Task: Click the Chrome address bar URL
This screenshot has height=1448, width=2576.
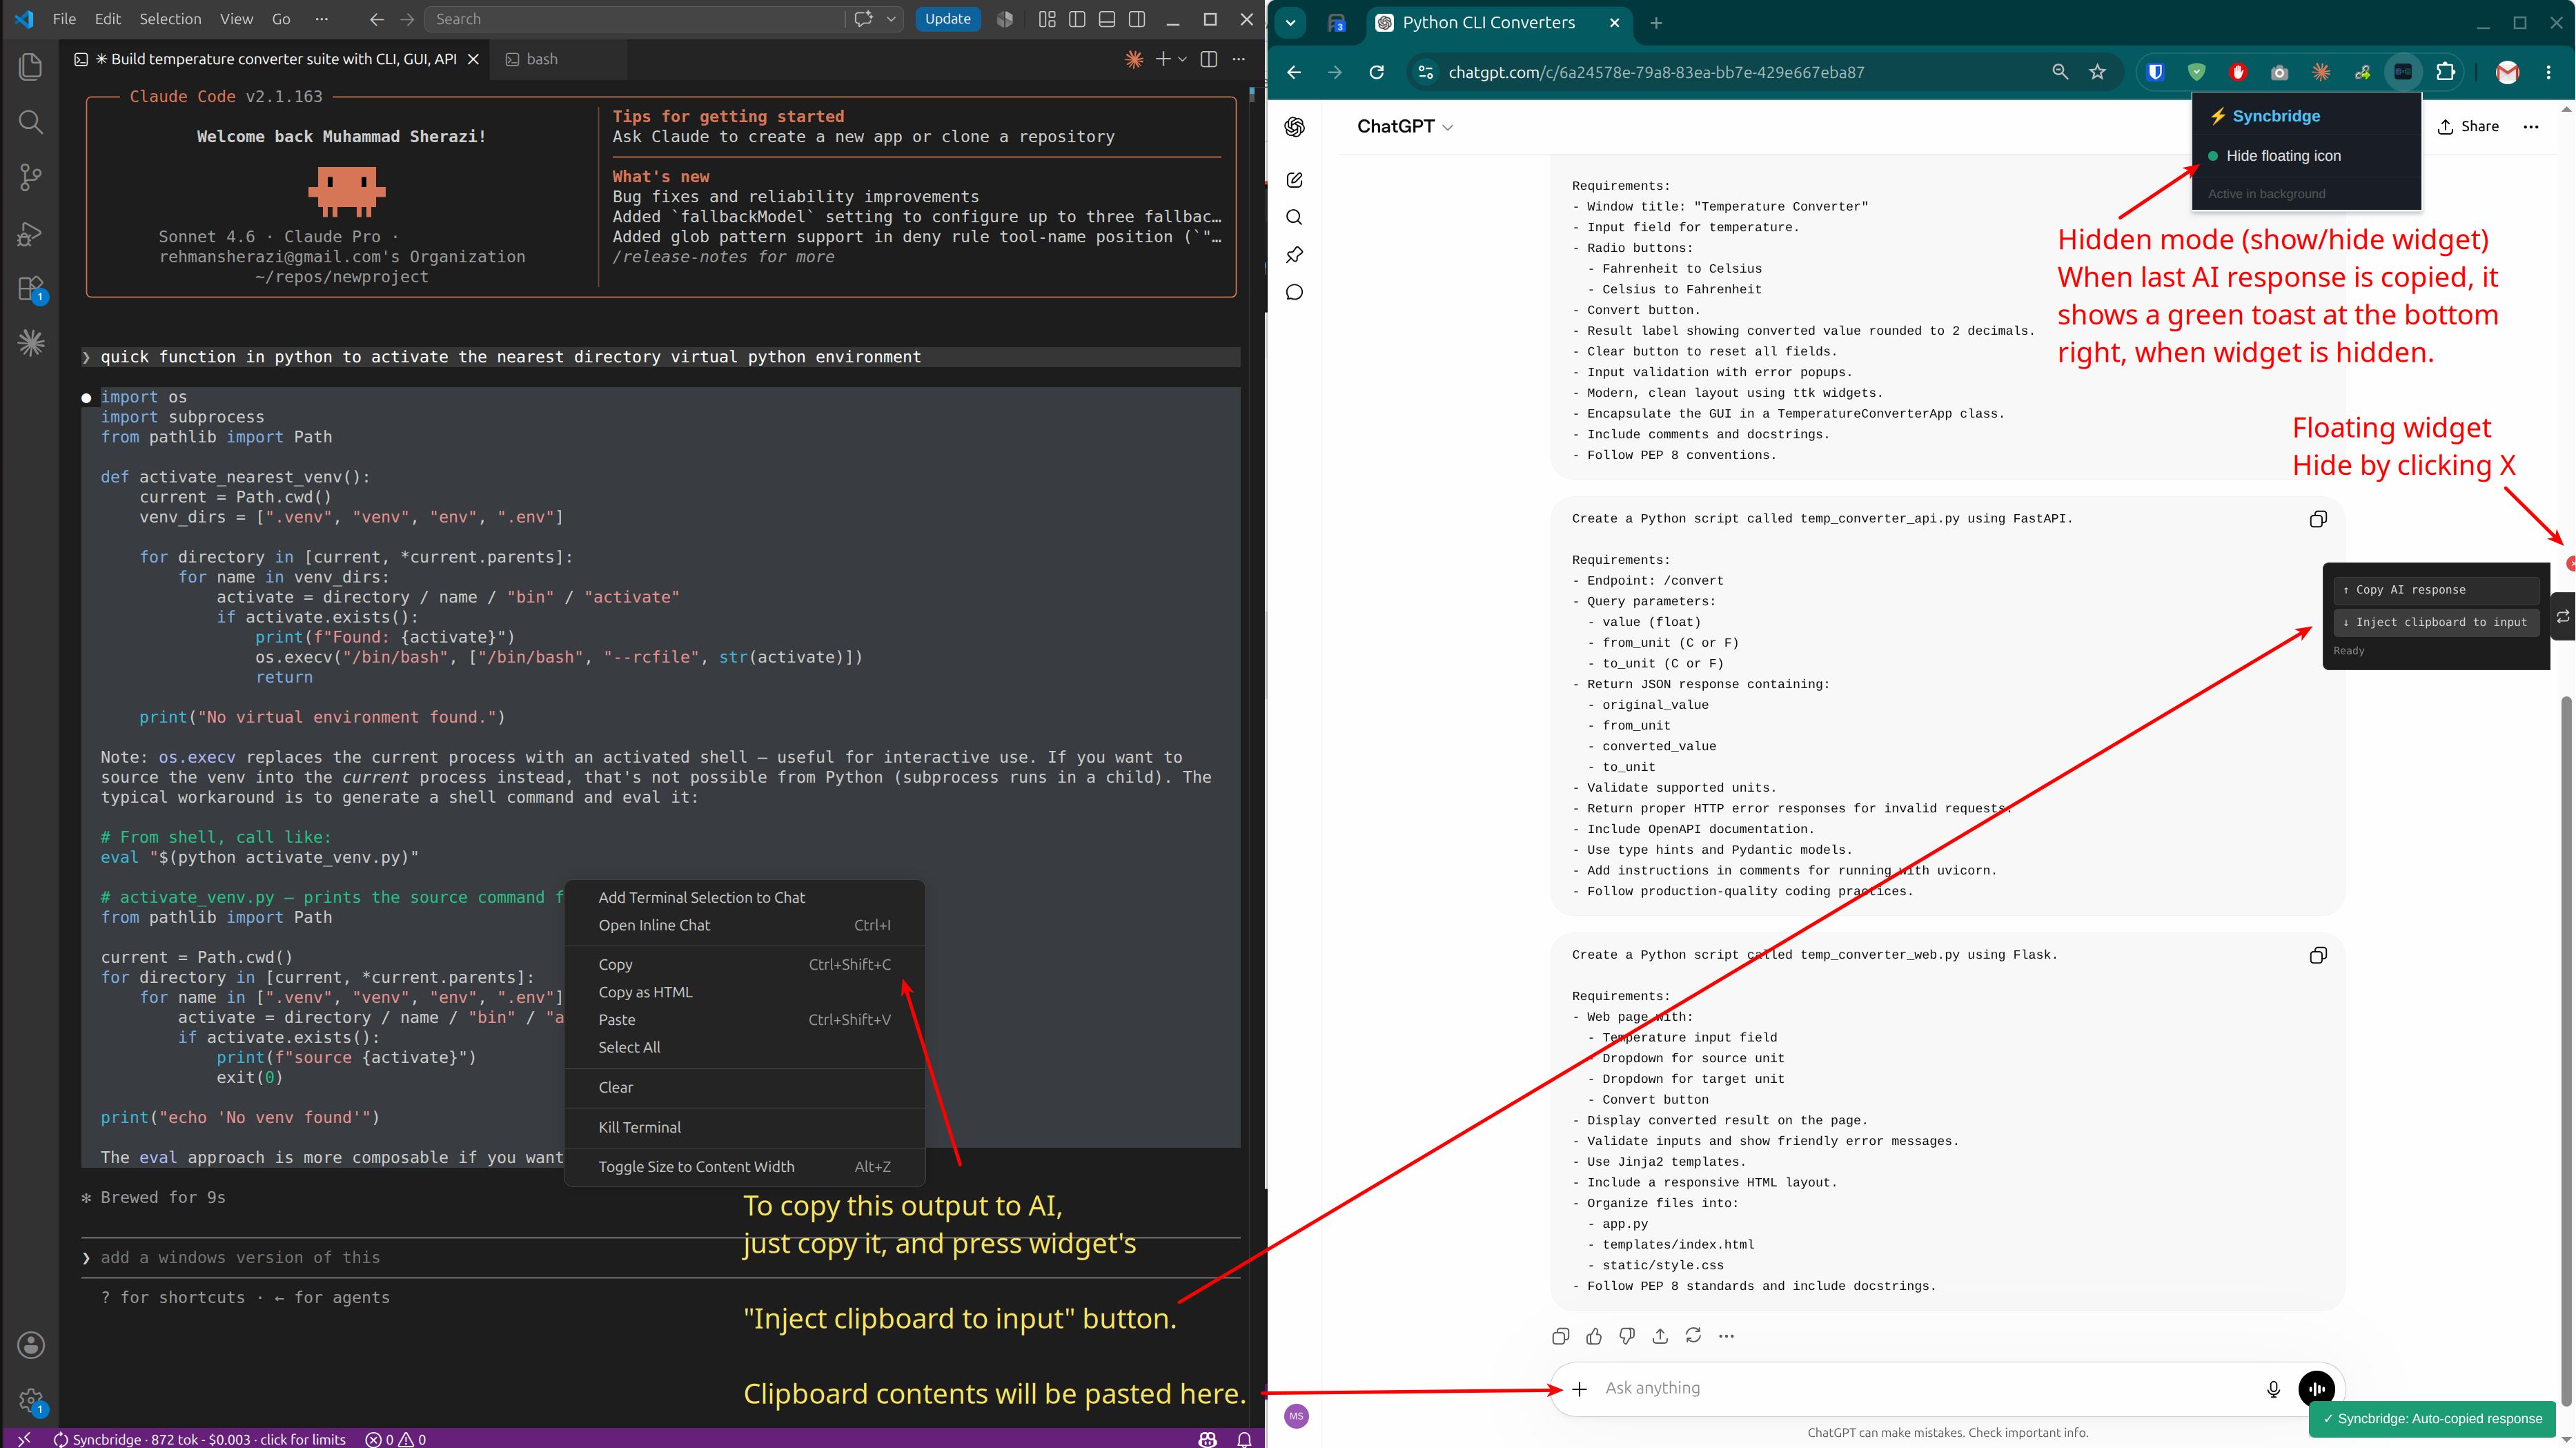Action: (x=1656, y=72)
